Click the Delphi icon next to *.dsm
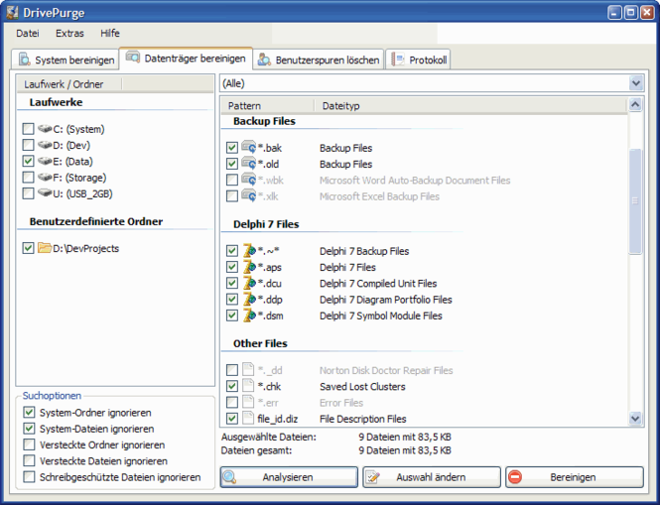The height and width of the screenshot is (505, 660). point(249,316)
